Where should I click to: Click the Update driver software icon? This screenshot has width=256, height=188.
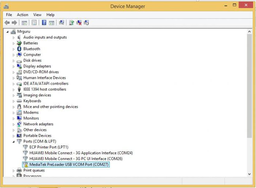point(71,23)
